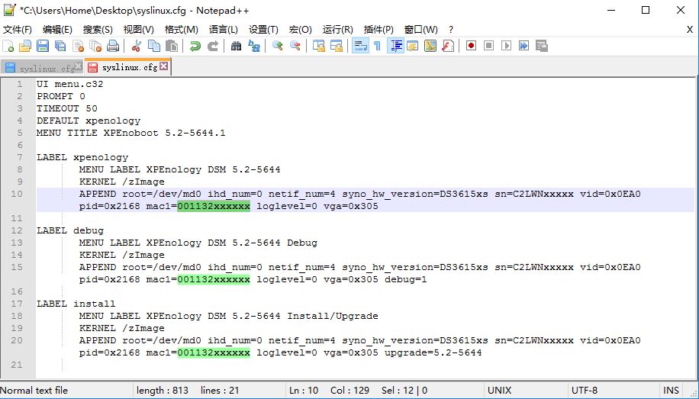699x399 pixels.
Task: Close the current document via the toolbar Close icon
Action: [78, 46]
